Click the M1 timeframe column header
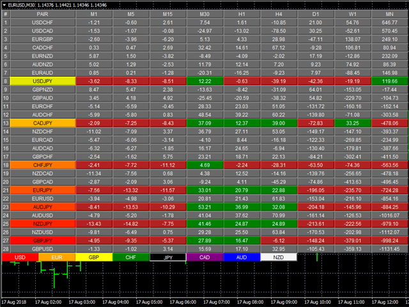The image size is (409, 307). point(94,13)
